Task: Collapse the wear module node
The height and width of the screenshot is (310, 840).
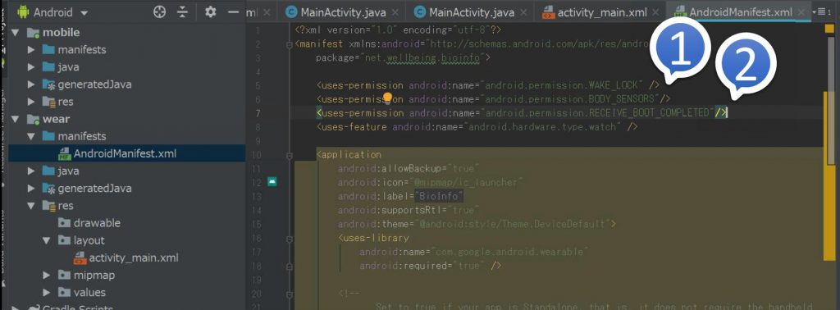Action: tap(15, 119)
